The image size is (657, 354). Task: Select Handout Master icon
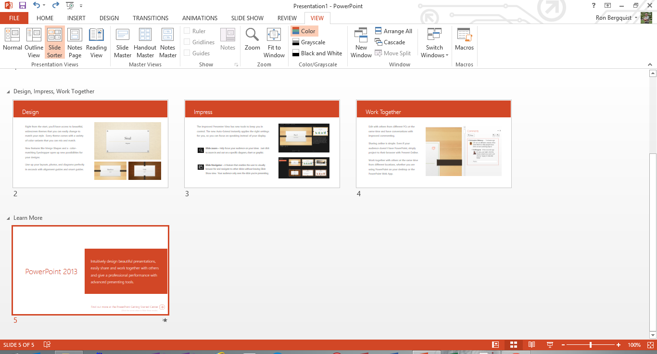tap(145, 42)
